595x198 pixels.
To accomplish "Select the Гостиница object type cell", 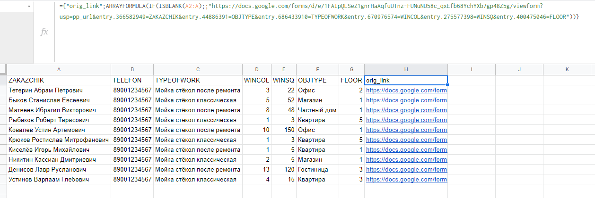I will pyautogui.click(x=317, y=169).
